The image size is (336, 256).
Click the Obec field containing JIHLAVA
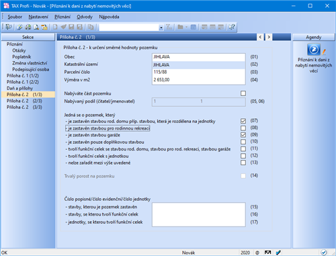199,57
